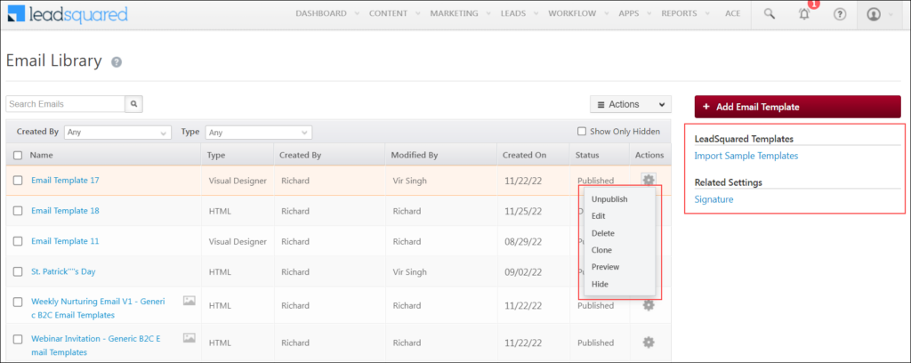Viewport: 911px width, 363px height.
Task: Click the help icon beside Email Library
Action: point(117,62)
